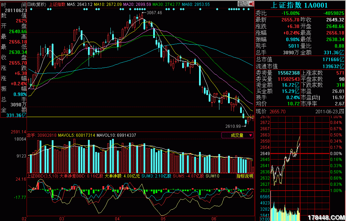Select the 上证指数 1A0001 title header

[299, 5]
